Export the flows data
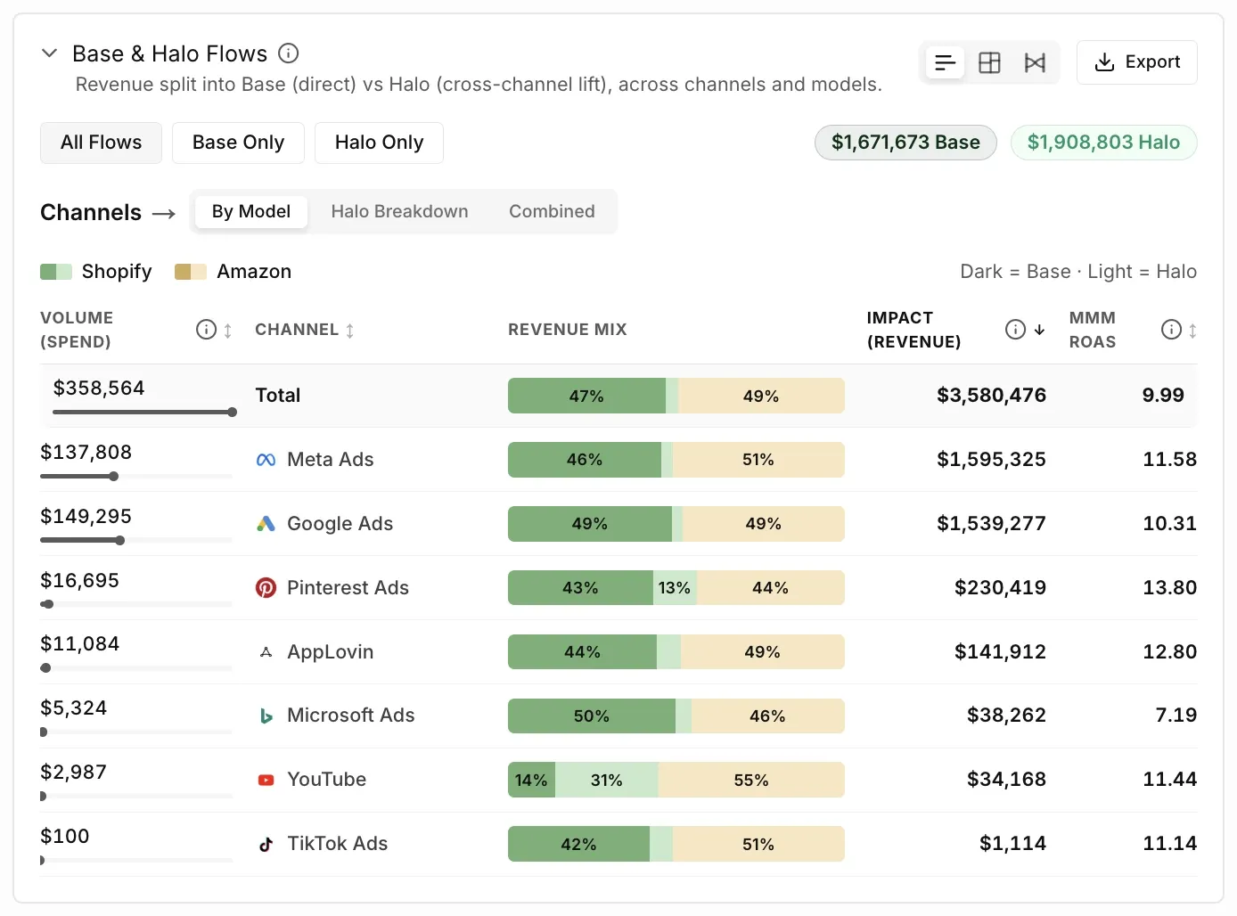The image size is (1237, 916). tap(1136, 62)
